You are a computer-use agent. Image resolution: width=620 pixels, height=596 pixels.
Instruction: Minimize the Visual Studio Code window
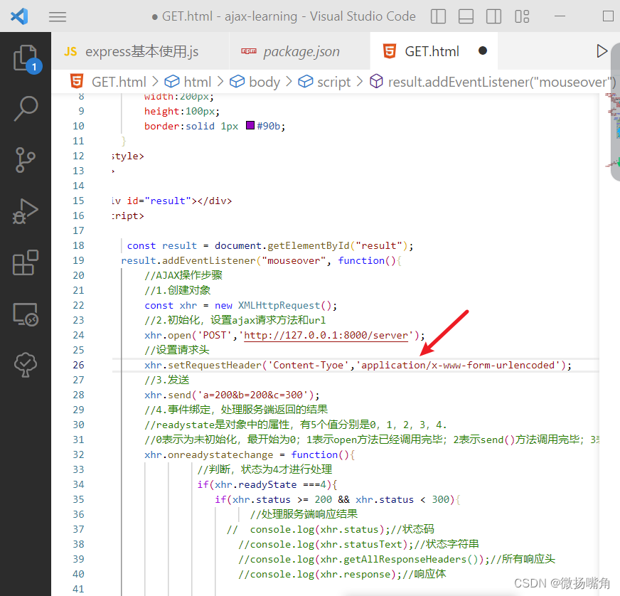[x=560, y=16]
